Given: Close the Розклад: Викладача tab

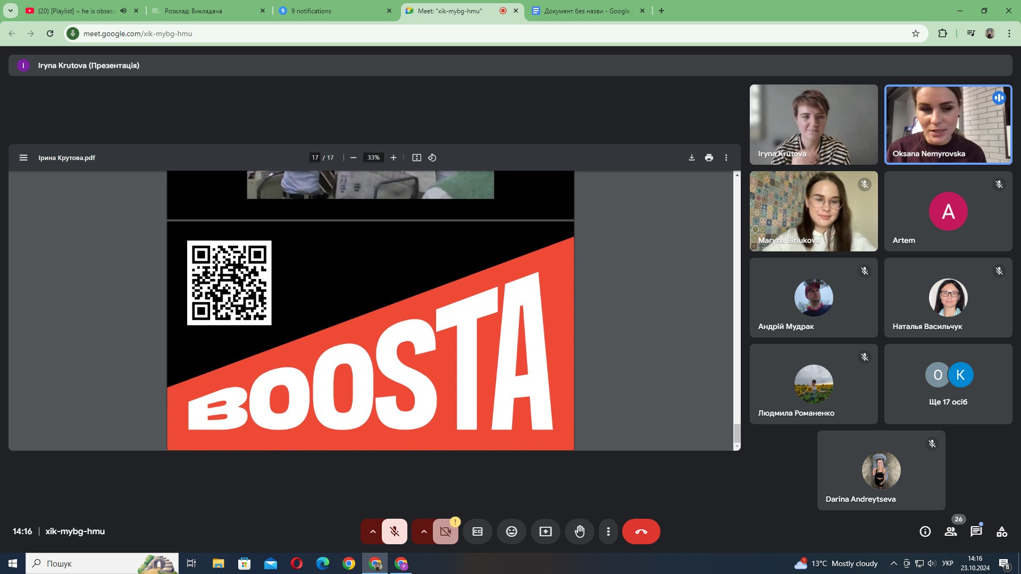Looking at the screenshot, I should coord(263,11).
